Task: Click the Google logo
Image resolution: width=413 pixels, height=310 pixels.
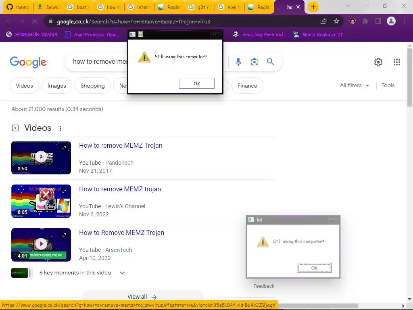Action: click(x=28, y=62)
